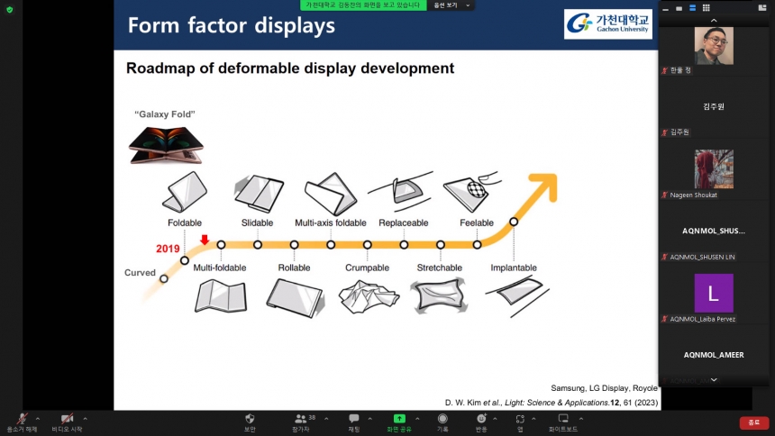Click the green Share Screen icon

click(398, 419)
